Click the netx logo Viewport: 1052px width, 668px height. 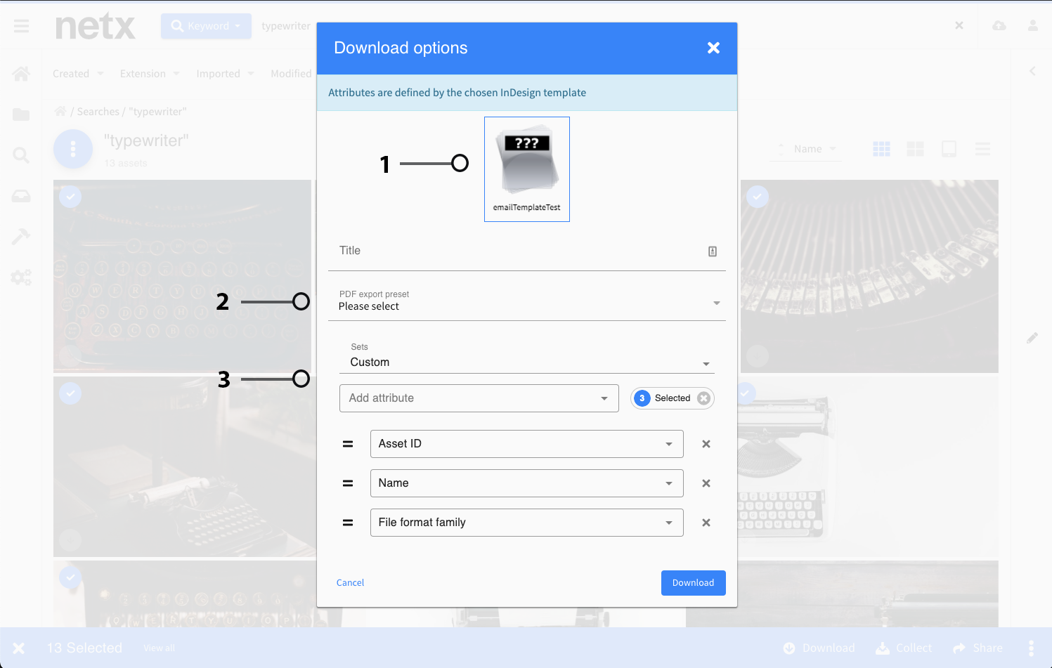pyautogui.click(x=96, y=26)
